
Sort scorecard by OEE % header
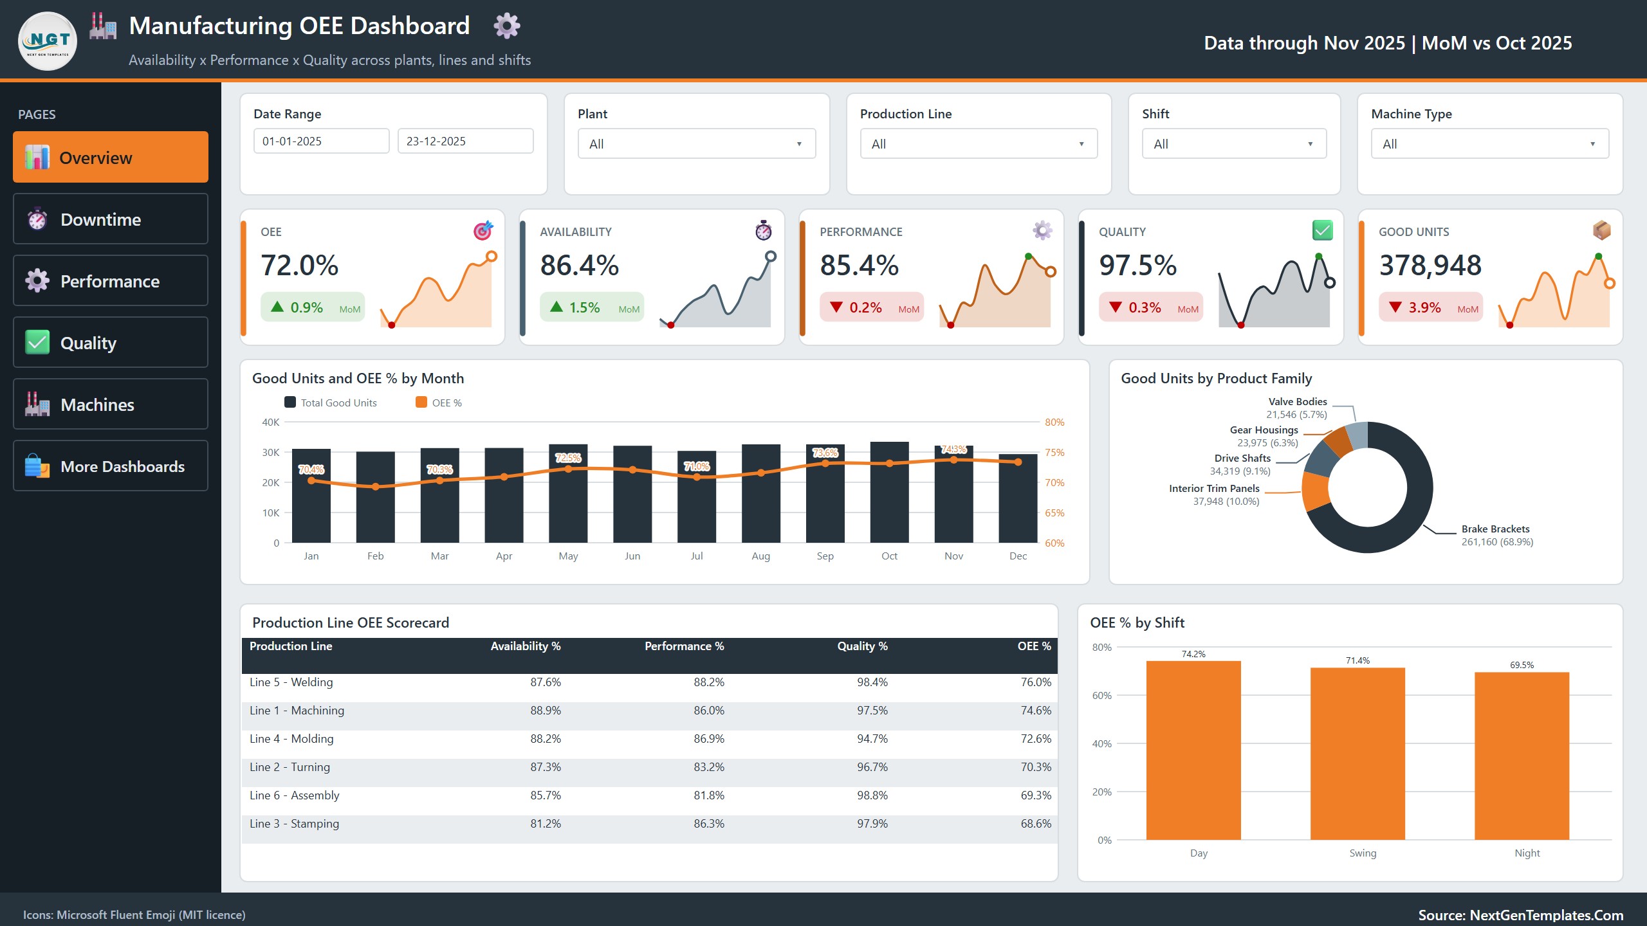coord(1034,646)
